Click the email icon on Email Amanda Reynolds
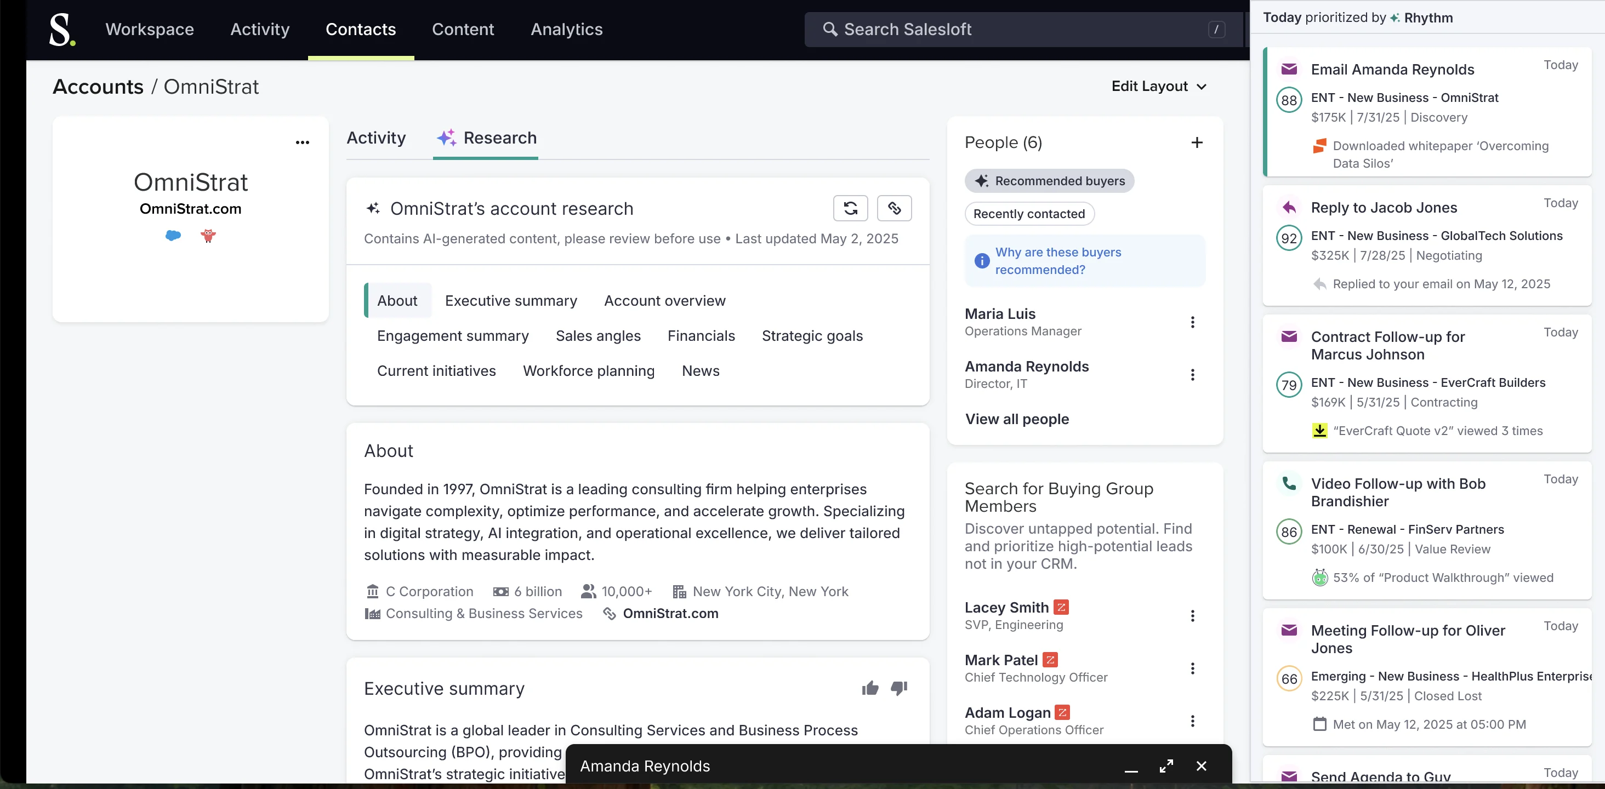The height and width of the screenshot is (789, 1605). click(x=1289, y=69)
